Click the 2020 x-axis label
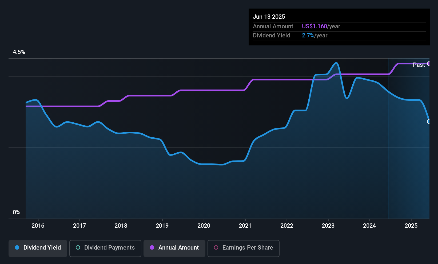Viewport: 438px width, 264px height. click(204, 226)
